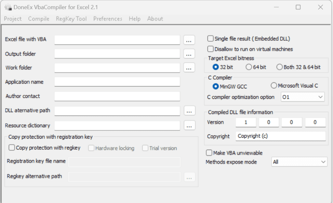Open the Preferences menu
The height and width of the screenshot is (203, 333).
(108, 19)
